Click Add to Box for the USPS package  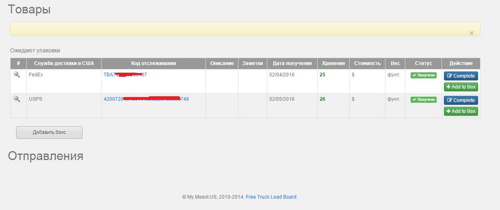pyautogui.click(x=461, y=111)
